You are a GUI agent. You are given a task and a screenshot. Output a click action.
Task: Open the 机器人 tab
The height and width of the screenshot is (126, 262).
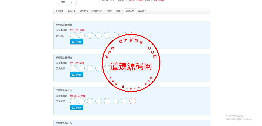(119, 11)
